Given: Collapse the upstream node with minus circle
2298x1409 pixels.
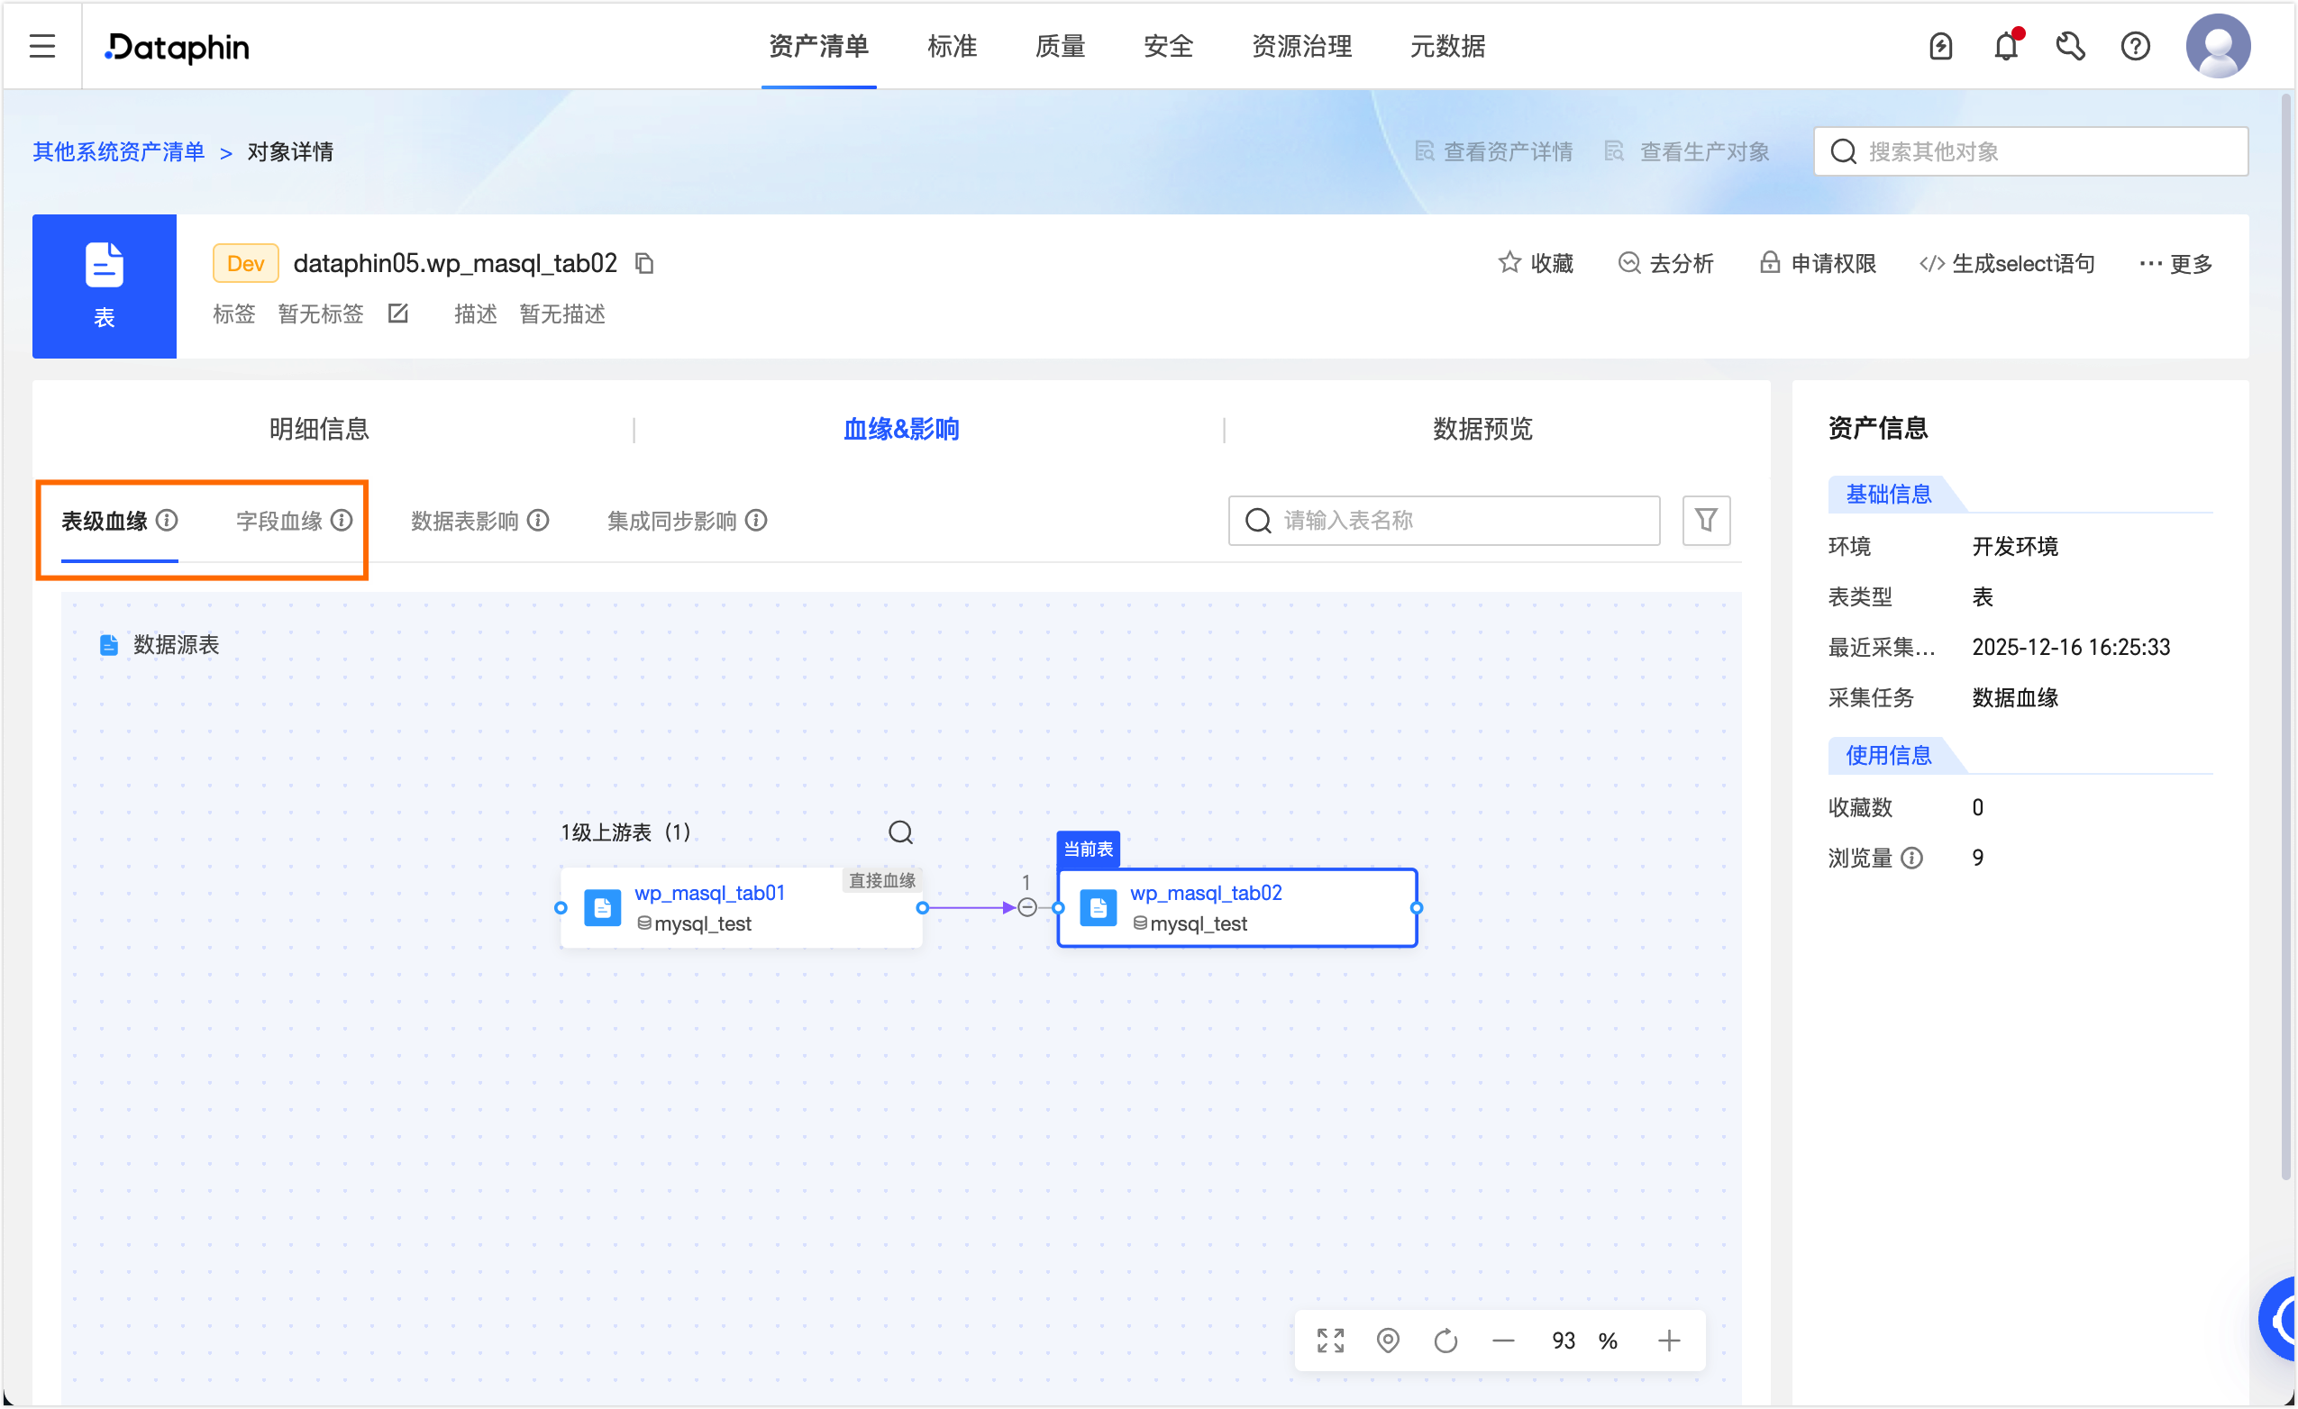Looking at the screenshot, I should tap(1026, 907).
